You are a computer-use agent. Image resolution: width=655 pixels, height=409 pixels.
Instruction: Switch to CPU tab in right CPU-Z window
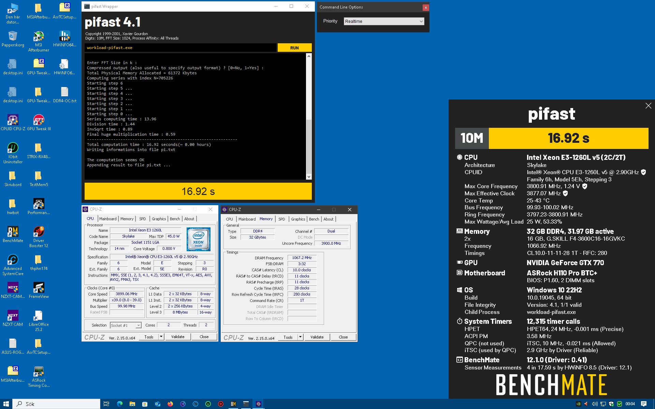pos(230,219)
